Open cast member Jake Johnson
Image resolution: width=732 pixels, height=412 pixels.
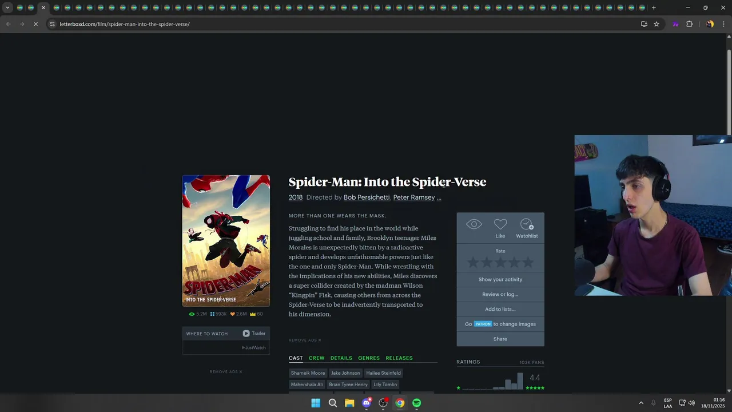(x=345, y=373)
